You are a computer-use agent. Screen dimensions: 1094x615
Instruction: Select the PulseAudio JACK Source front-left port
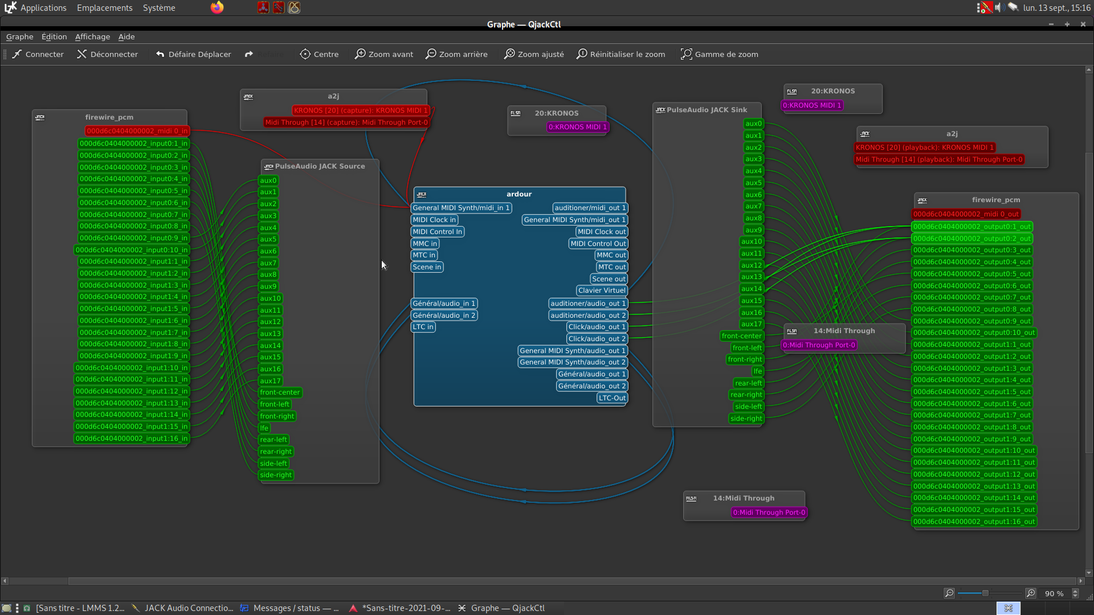(x=275, y=404)
